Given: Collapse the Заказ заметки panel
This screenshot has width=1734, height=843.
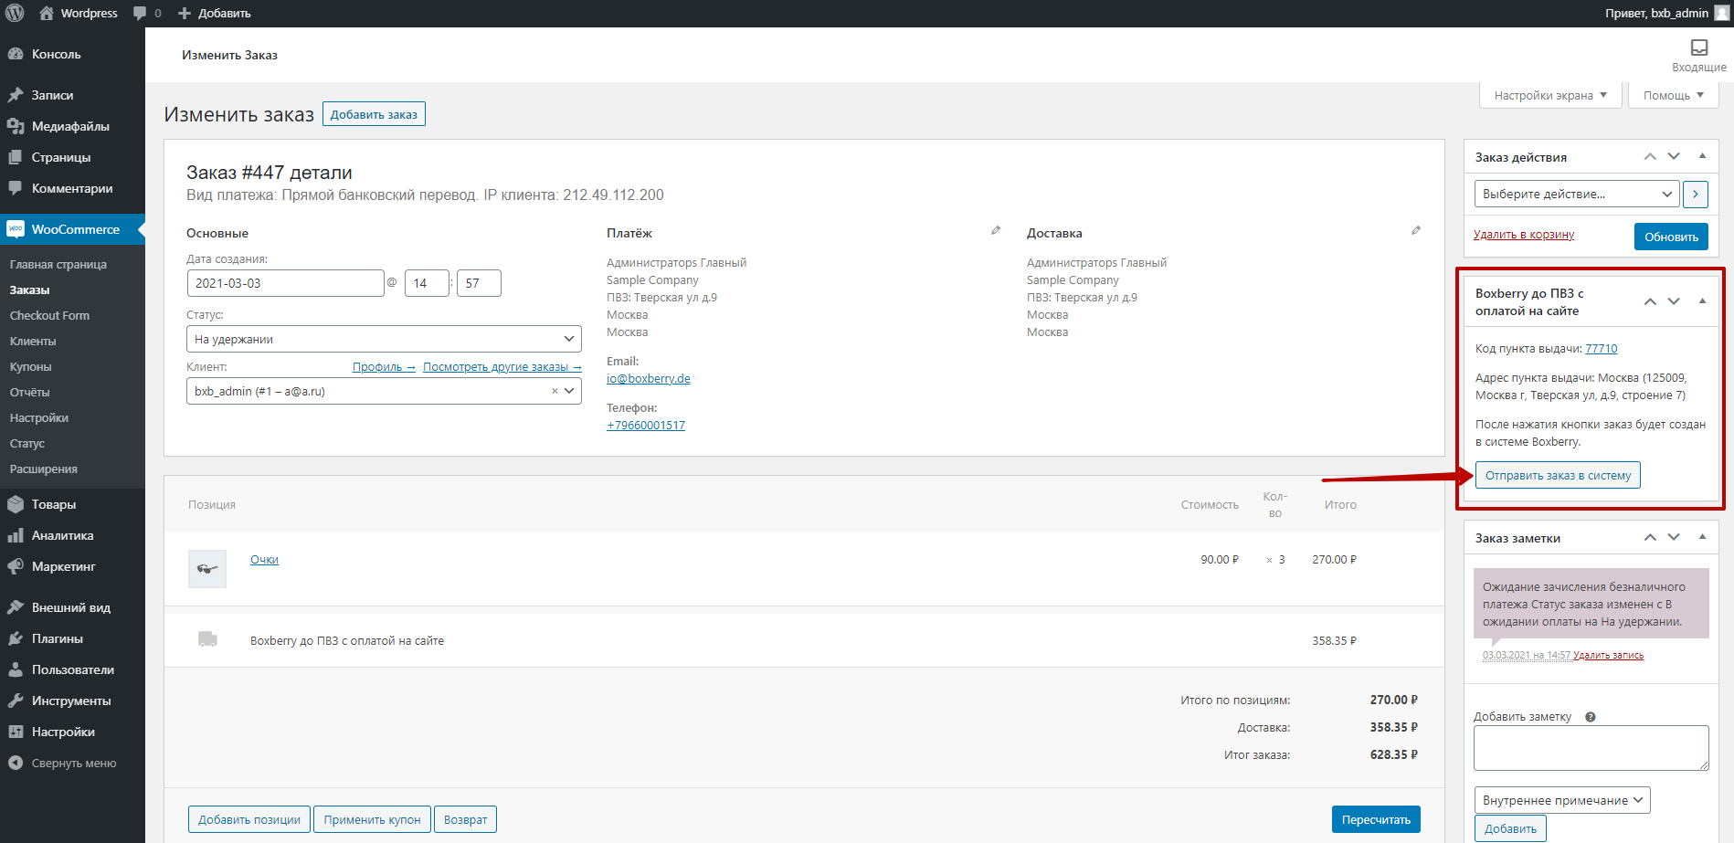Looking at the screenshot, I should 1702,537.
